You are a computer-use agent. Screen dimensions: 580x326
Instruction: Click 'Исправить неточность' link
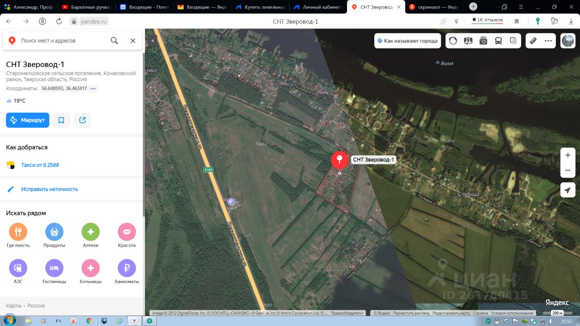coord(49,189)
